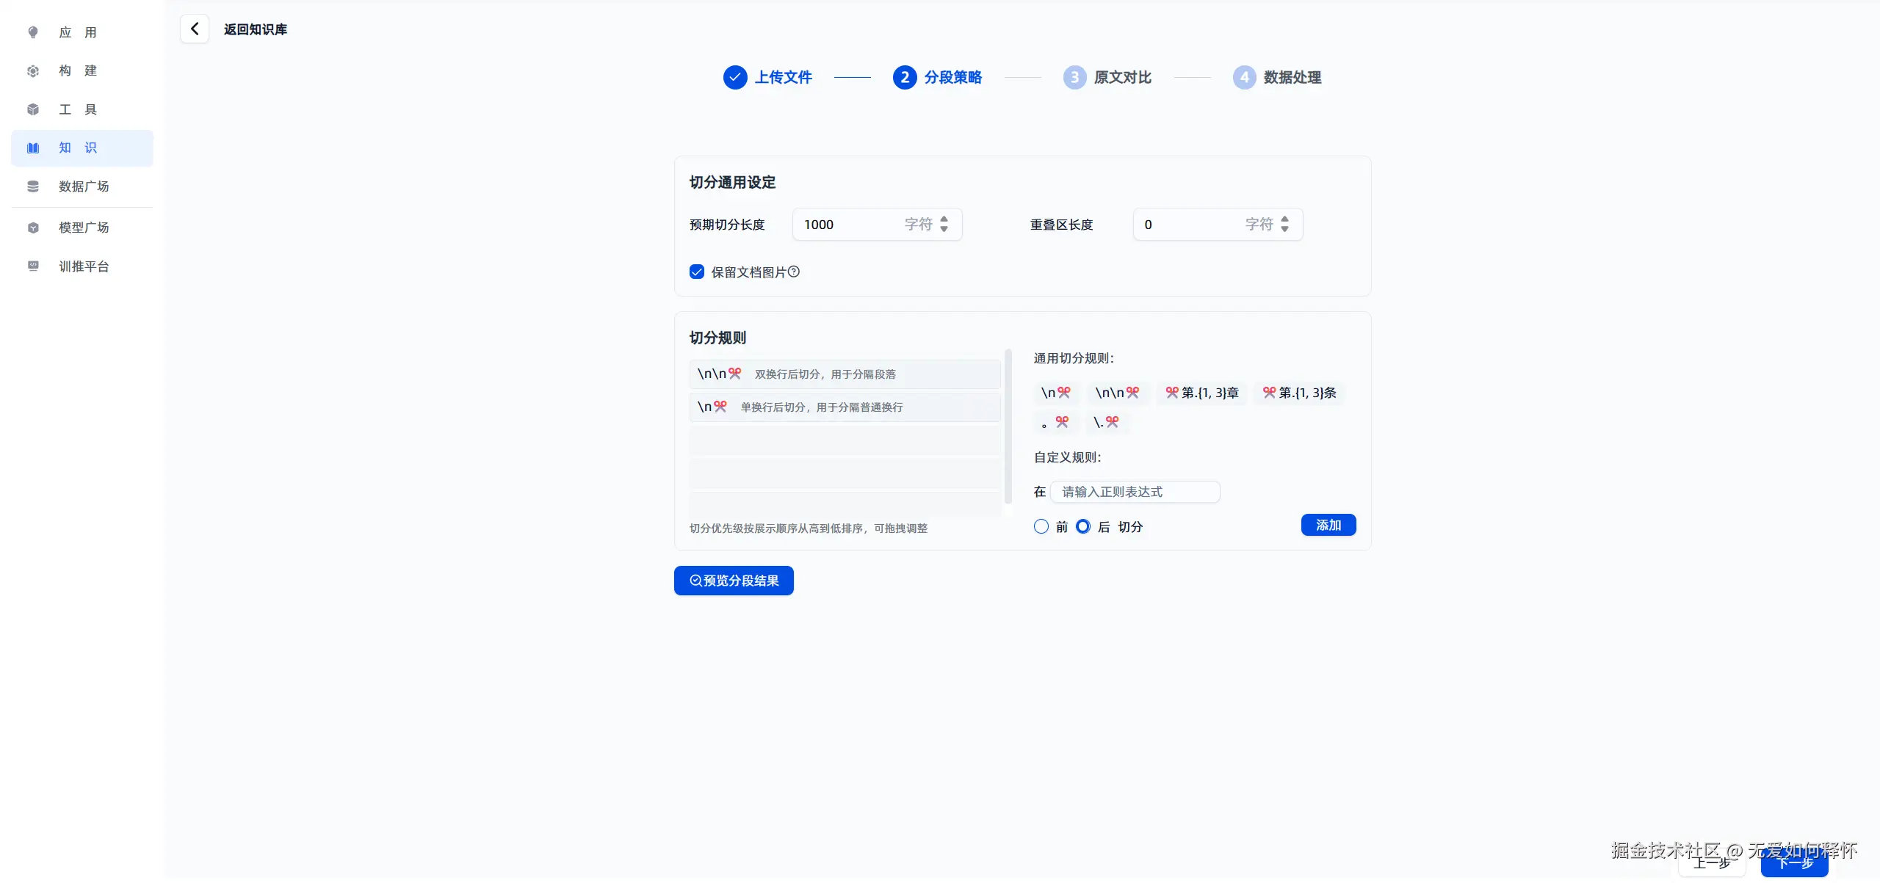
Task: Select the 后 radio option
Action: pos(1083,526)
